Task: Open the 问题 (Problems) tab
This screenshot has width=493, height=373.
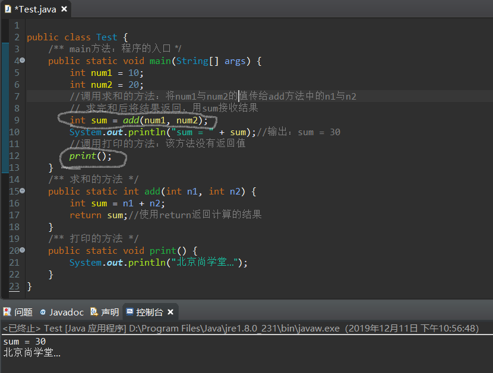Action: pos(18,312)
